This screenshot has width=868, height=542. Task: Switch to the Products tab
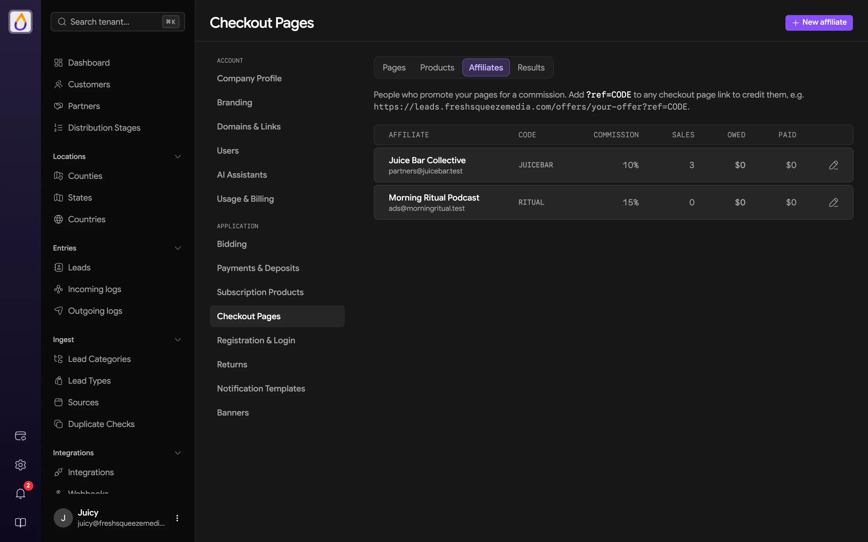(x=437, y=67)
